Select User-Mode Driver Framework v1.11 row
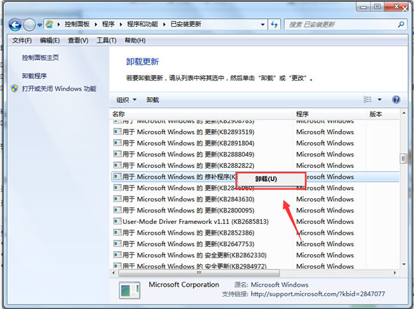Image resolution: width=414 pixels, height=309 pixels. (255, 221)
